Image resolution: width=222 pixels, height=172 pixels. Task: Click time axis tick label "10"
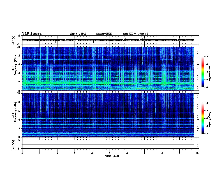click(x=197, y=153)
